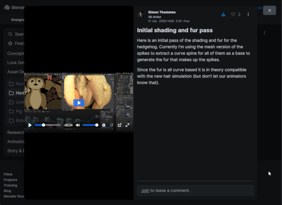Viewport: 282px width, 205px height.
Task: Adjust the volume slider
Action: [90, 125]
